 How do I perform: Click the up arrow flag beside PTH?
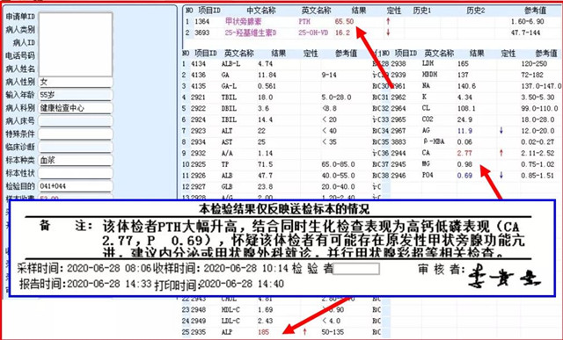click(388, 21)
